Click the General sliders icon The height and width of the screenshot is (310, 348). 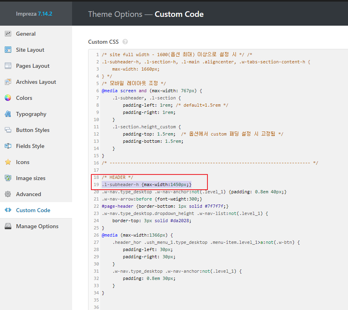[x=8, y=34]
